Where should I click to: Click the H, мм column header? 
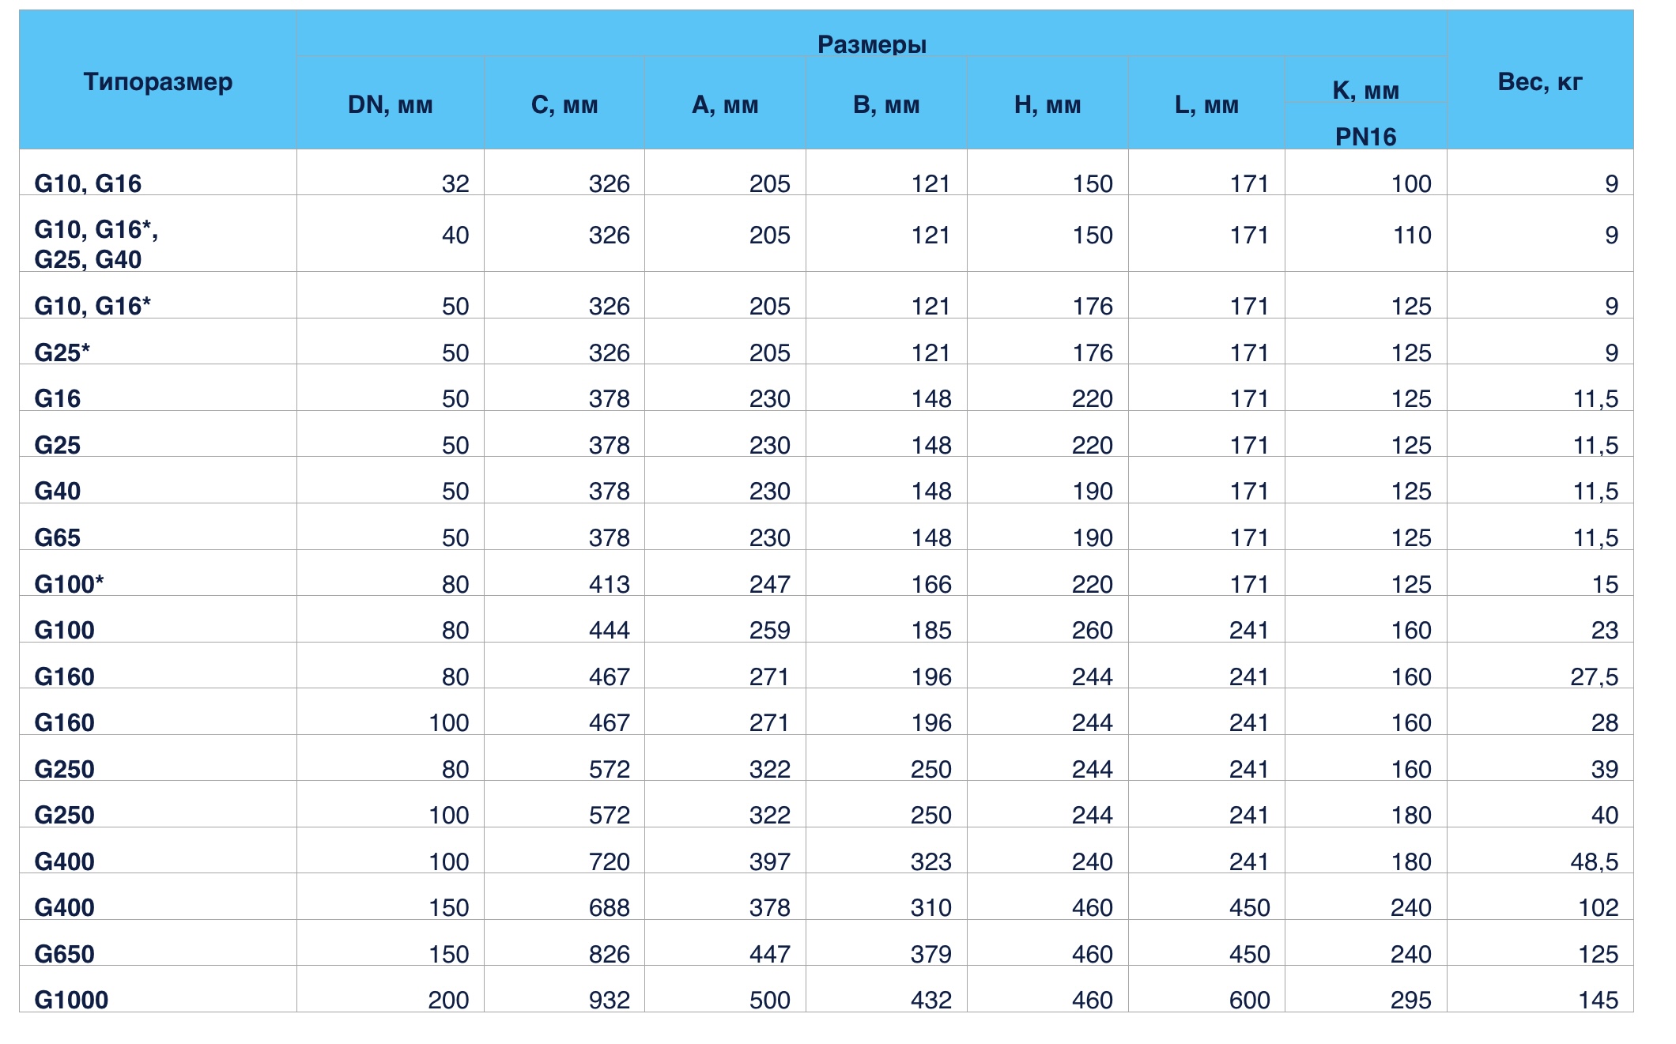[1047, 105]
